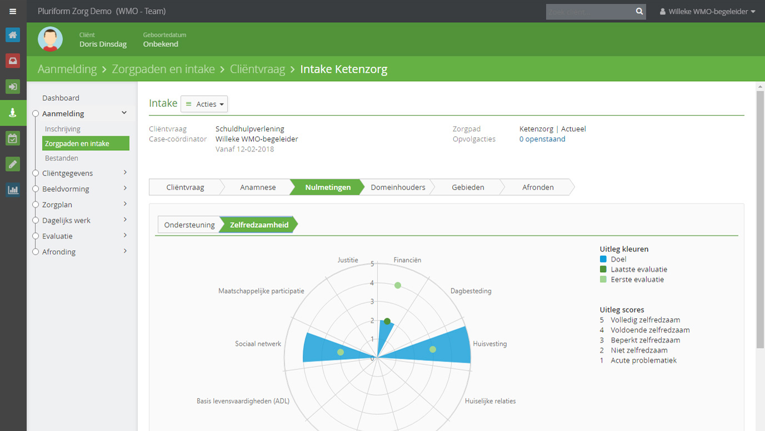Select the sign-in arrow sidebar icon

click(x=13, y=87)
